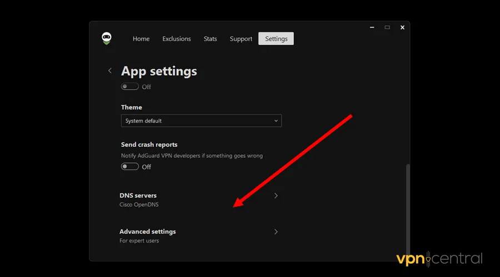Maximize the AdGuard VPN window
The width and height of the screenshot is (500, 277).
click(x=387, y=27)
